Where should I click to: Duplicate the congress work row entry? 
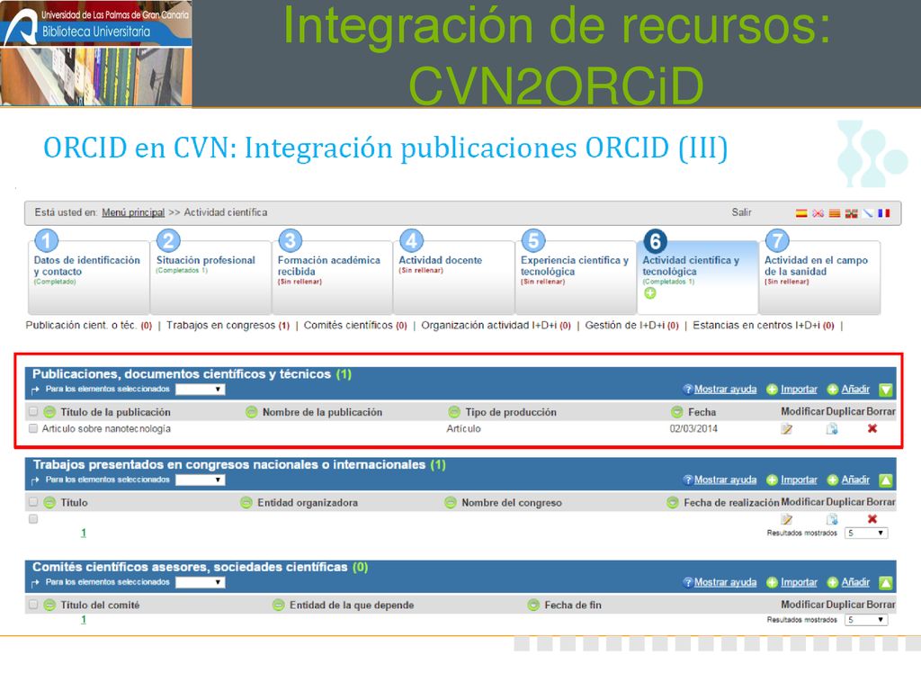(832, 519)
